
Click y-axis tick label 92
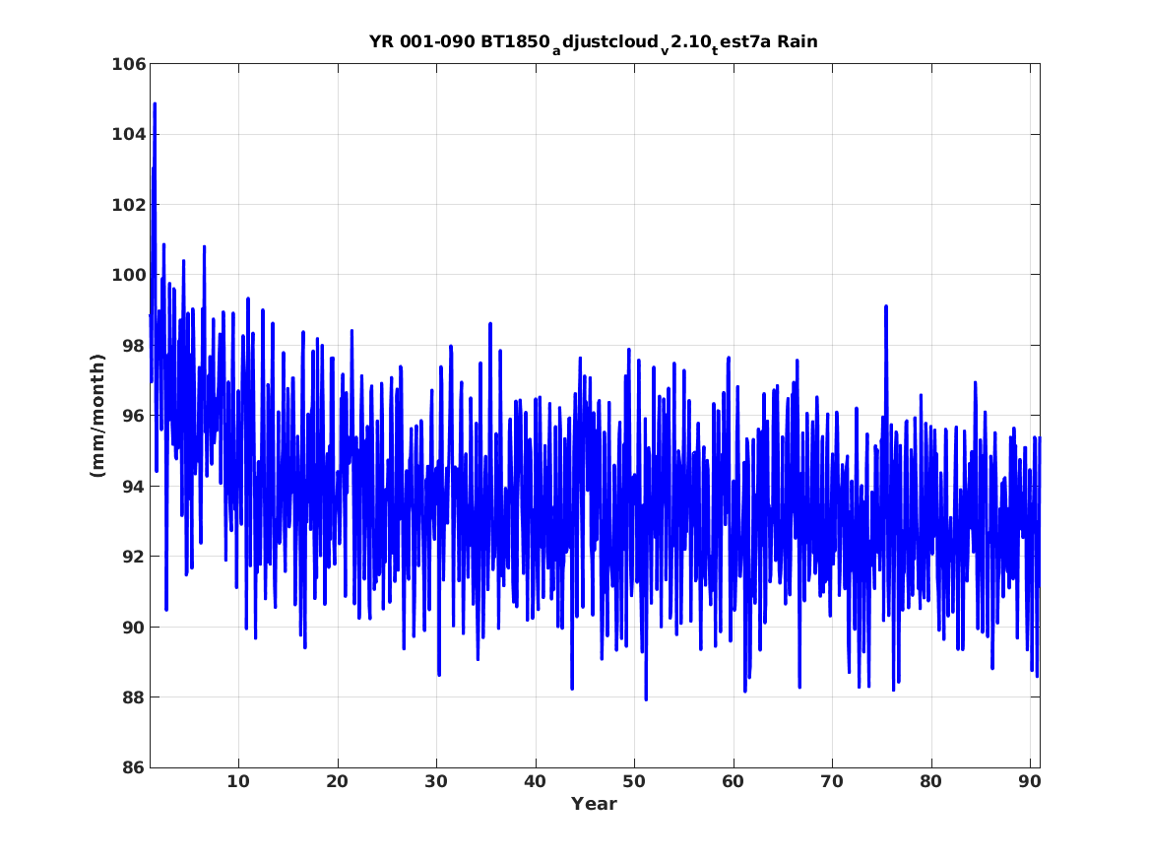tap(134, 557)
